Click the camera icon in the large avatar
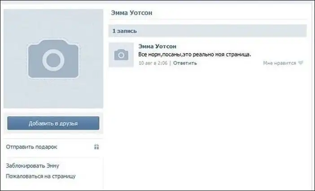 point(53,59)
